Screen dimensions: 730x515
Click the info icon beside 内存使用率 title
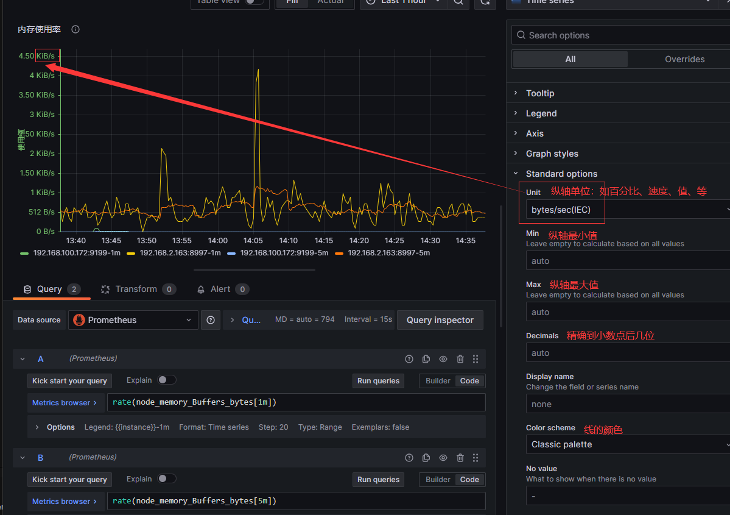tap(75, 29)
